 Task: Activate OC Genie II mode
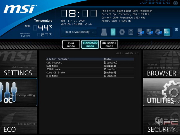[109, 44]
